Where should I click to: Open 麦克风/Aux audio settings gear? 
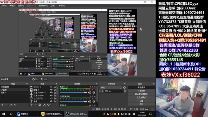click(x=94, y=93)
